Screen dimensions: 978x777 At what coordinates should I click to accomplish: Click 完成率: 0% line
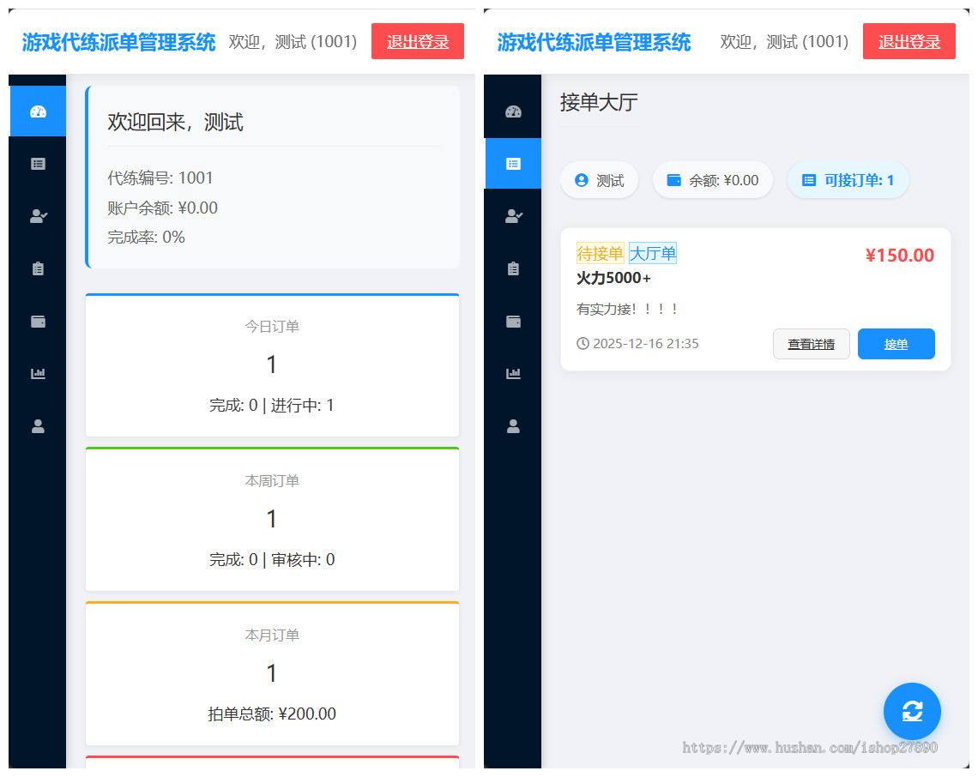click(146, 237)
